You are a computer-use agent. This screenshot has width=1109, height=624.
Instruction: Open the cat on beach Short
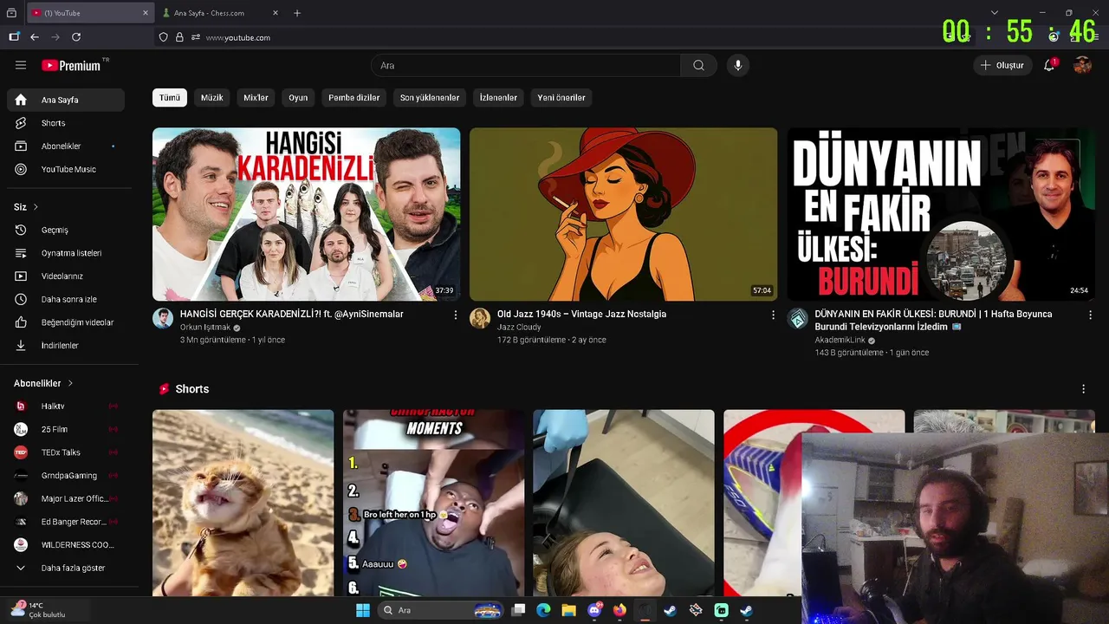pyautogui.click(x=243, y=503)
